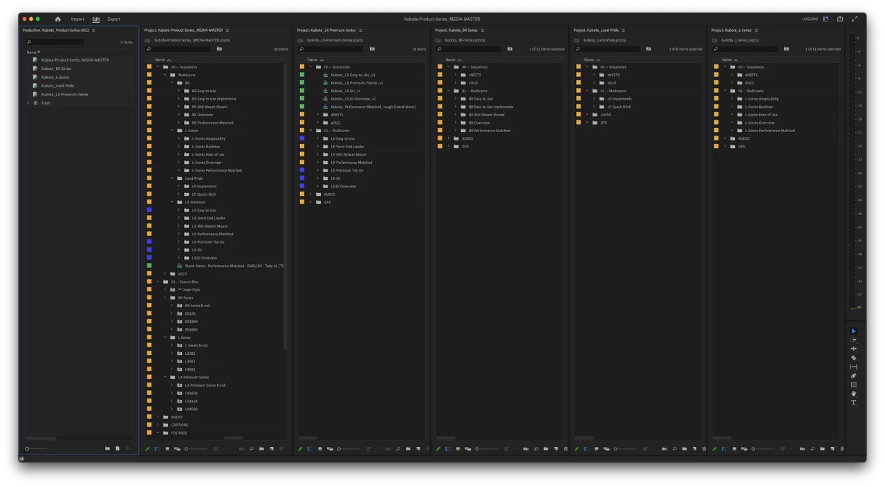This screenshot has width=885, height=487.
Task: Collapse the 01 -- Search Bins folder
Action: point(158,282)
